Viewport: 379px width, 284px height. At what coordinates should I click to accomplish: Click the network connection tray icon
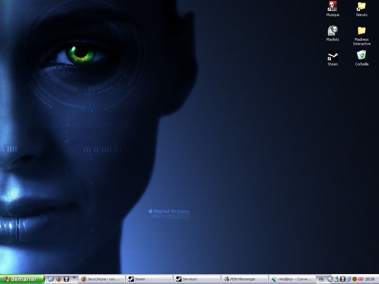348,279
